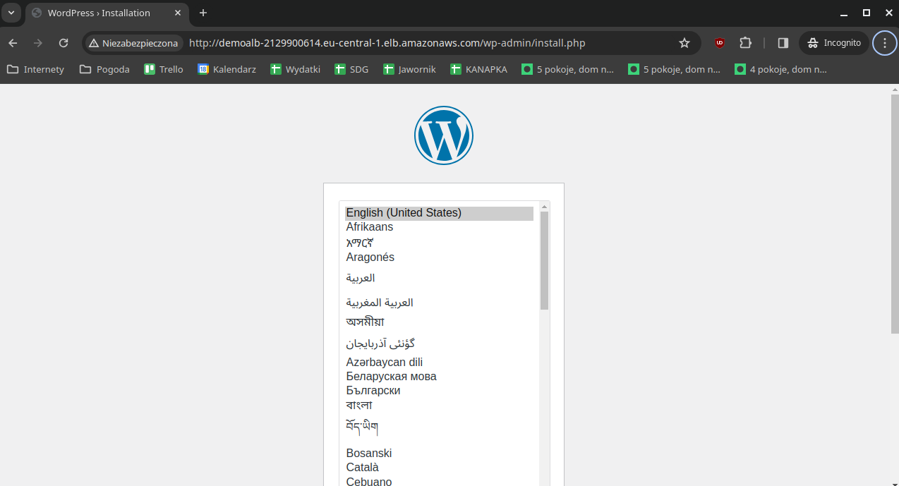
Task: Show the Niezabezpieczona site security info
Action: (x=133, y=43)
